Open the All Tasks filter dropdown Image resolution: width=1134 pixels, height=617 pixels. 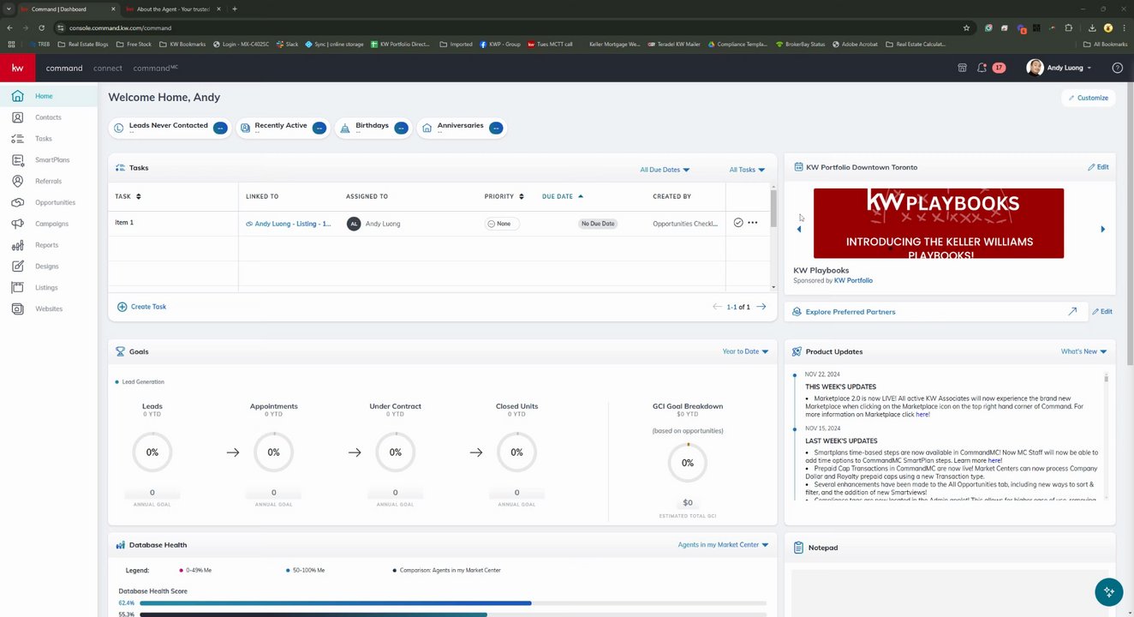747,170
